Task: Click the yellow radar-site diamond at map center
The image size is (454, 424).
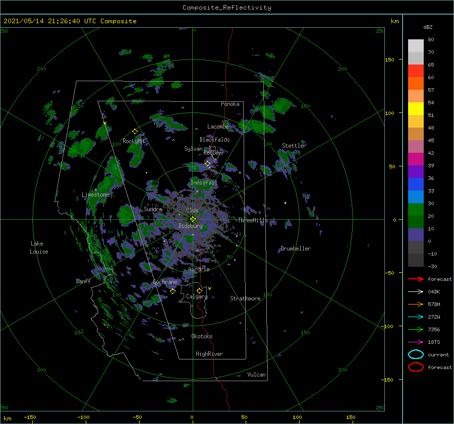Action: click(x=193, y=219)
